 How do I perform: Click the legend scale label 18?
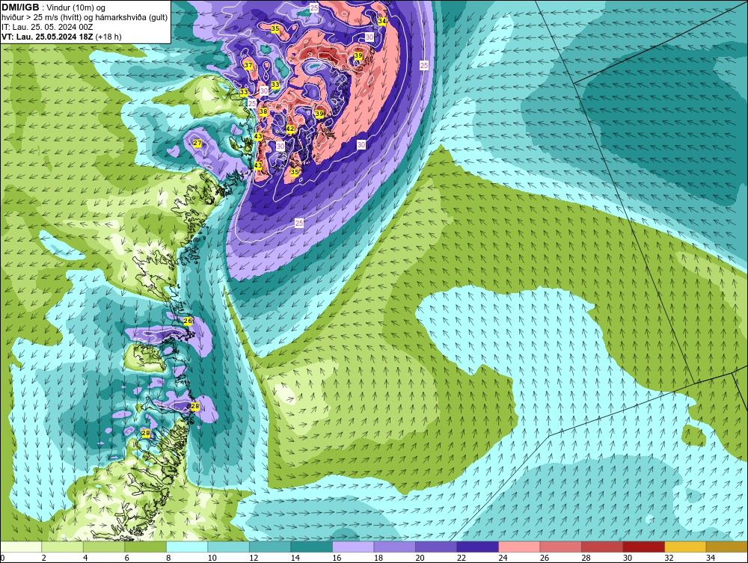click(378, 558)
